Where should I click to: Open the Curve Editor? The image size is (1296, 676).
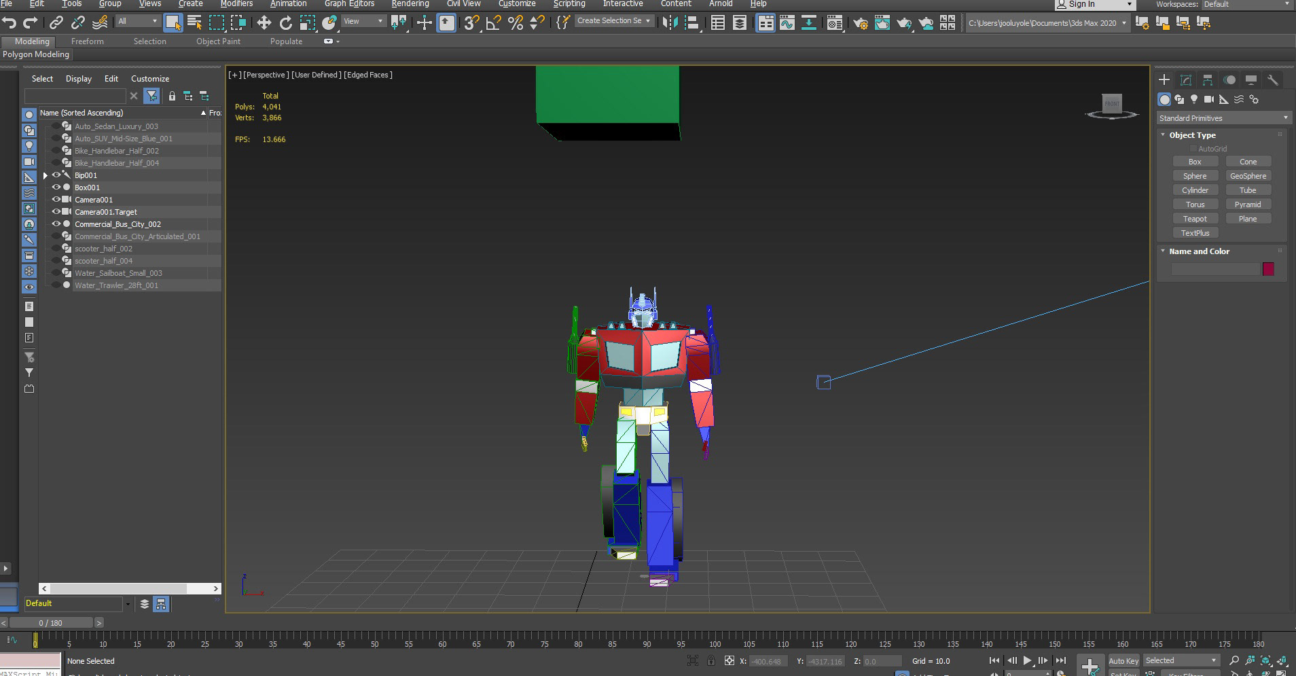787,23
